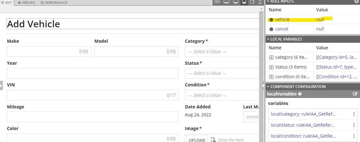This screenshot has height=142, width=360.
Task: Choose the phone device preview icon
Action: point(260,2)
